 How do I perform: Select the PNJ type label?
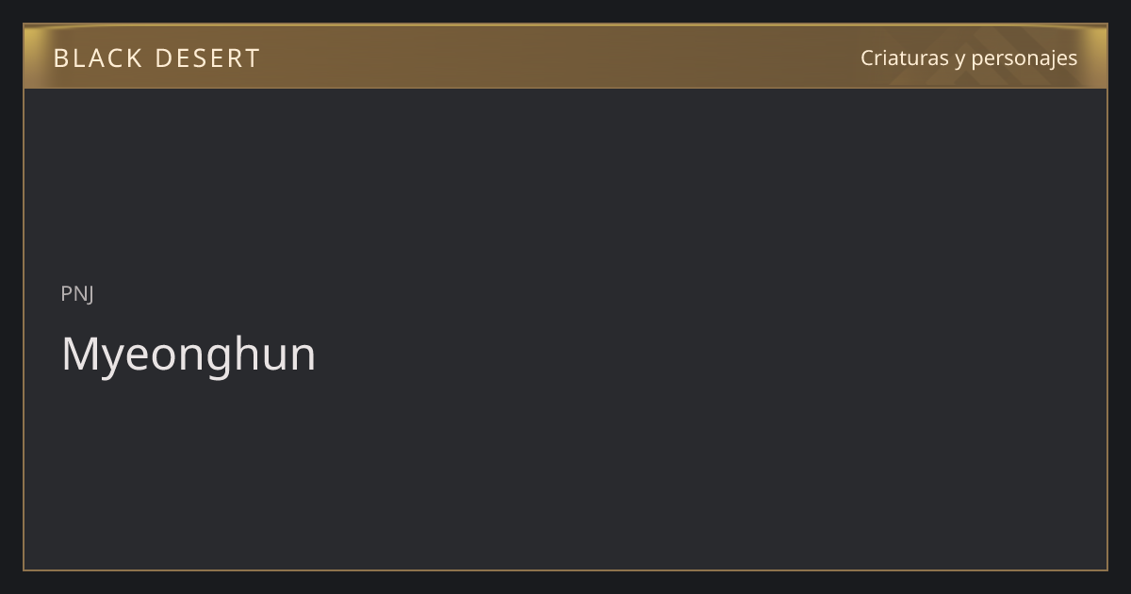[x=77, y=293]
